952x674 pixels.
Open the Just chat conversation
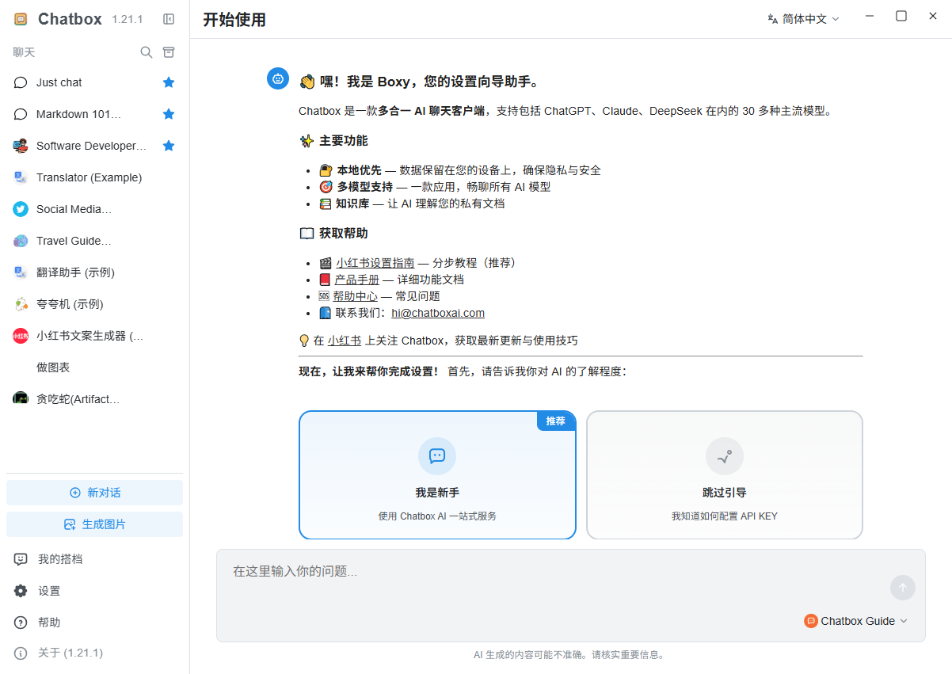(94, 82)
